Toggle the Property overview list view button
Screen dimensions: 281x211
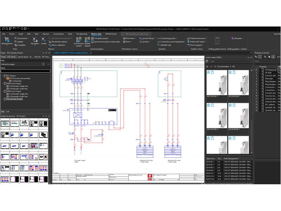click(x=260, y=57)
